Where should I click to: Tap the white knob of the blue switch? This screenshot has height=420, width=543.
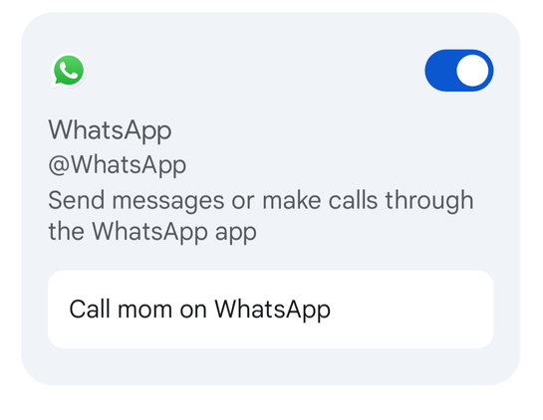click(x=472, y=71)
